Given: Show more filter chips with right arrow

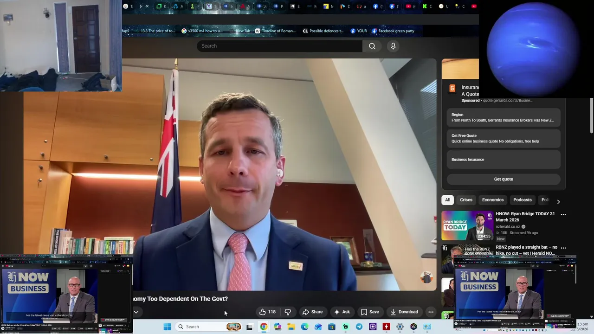Looking at the screenshot, I should (558, 202).
